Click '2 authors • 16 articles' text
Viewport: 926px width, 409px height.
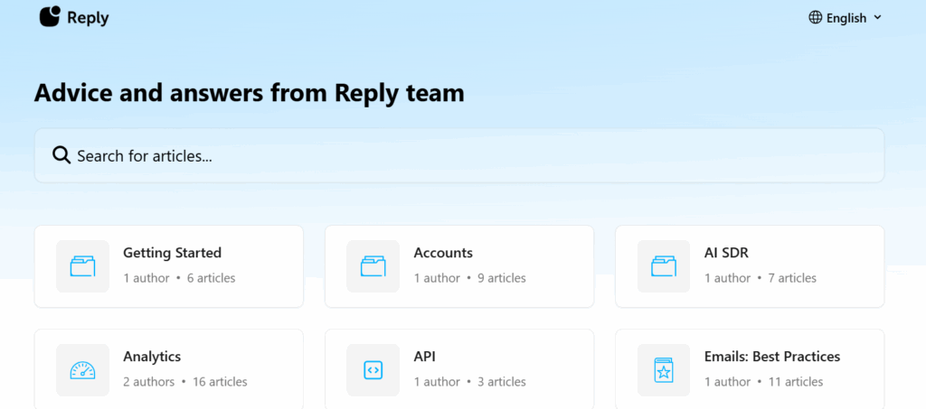(x=185, y=382)
